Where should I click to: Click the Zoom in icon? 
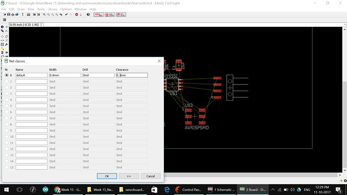tap(48, 14)
